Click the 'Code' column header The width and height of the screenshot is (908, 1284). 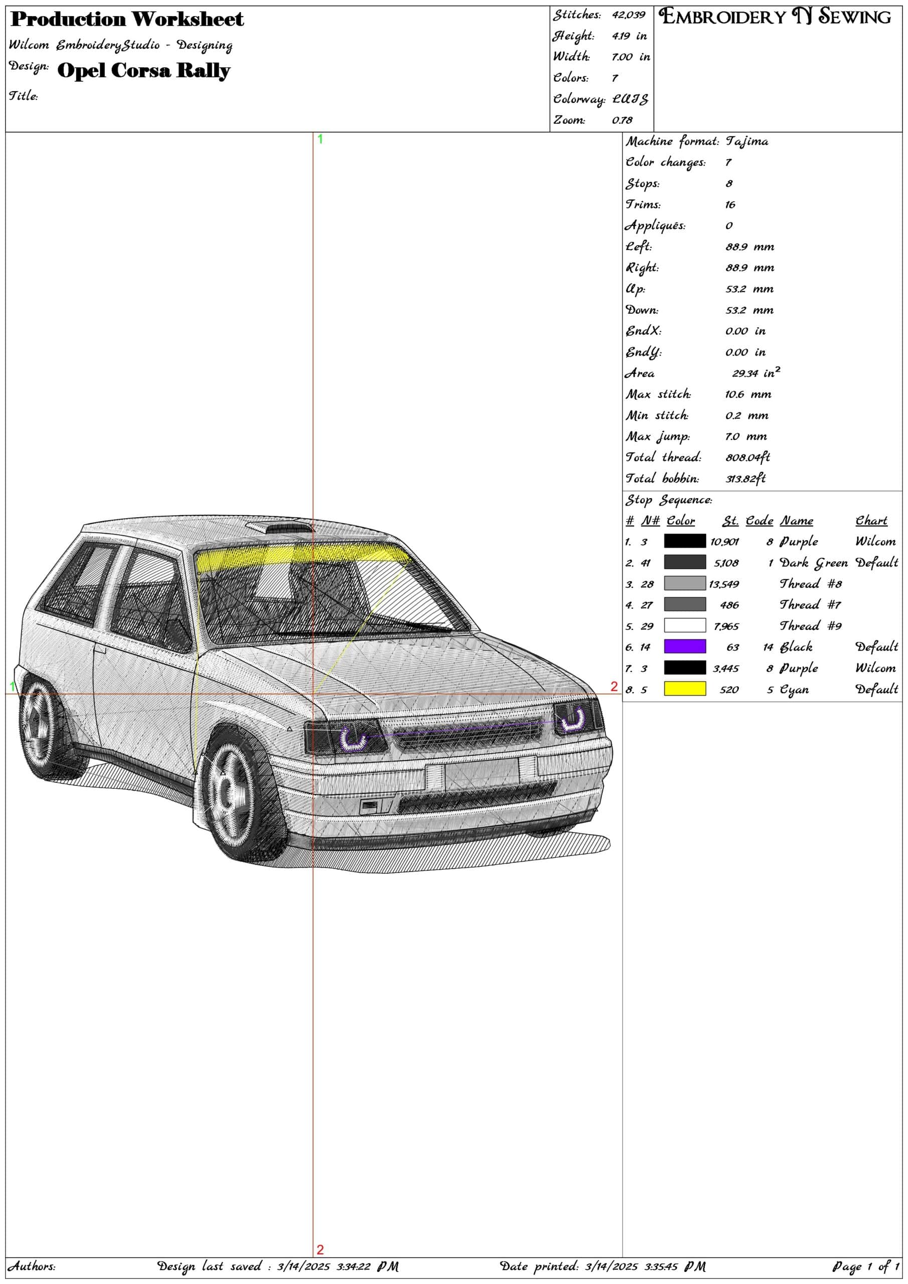point(759,521)
